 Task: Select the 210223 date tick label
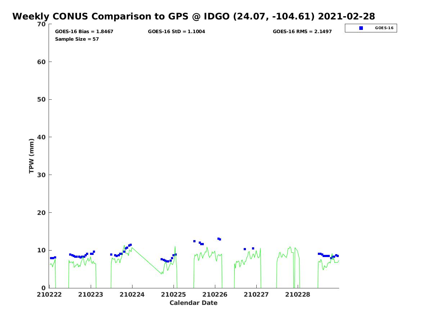(91, 294)
